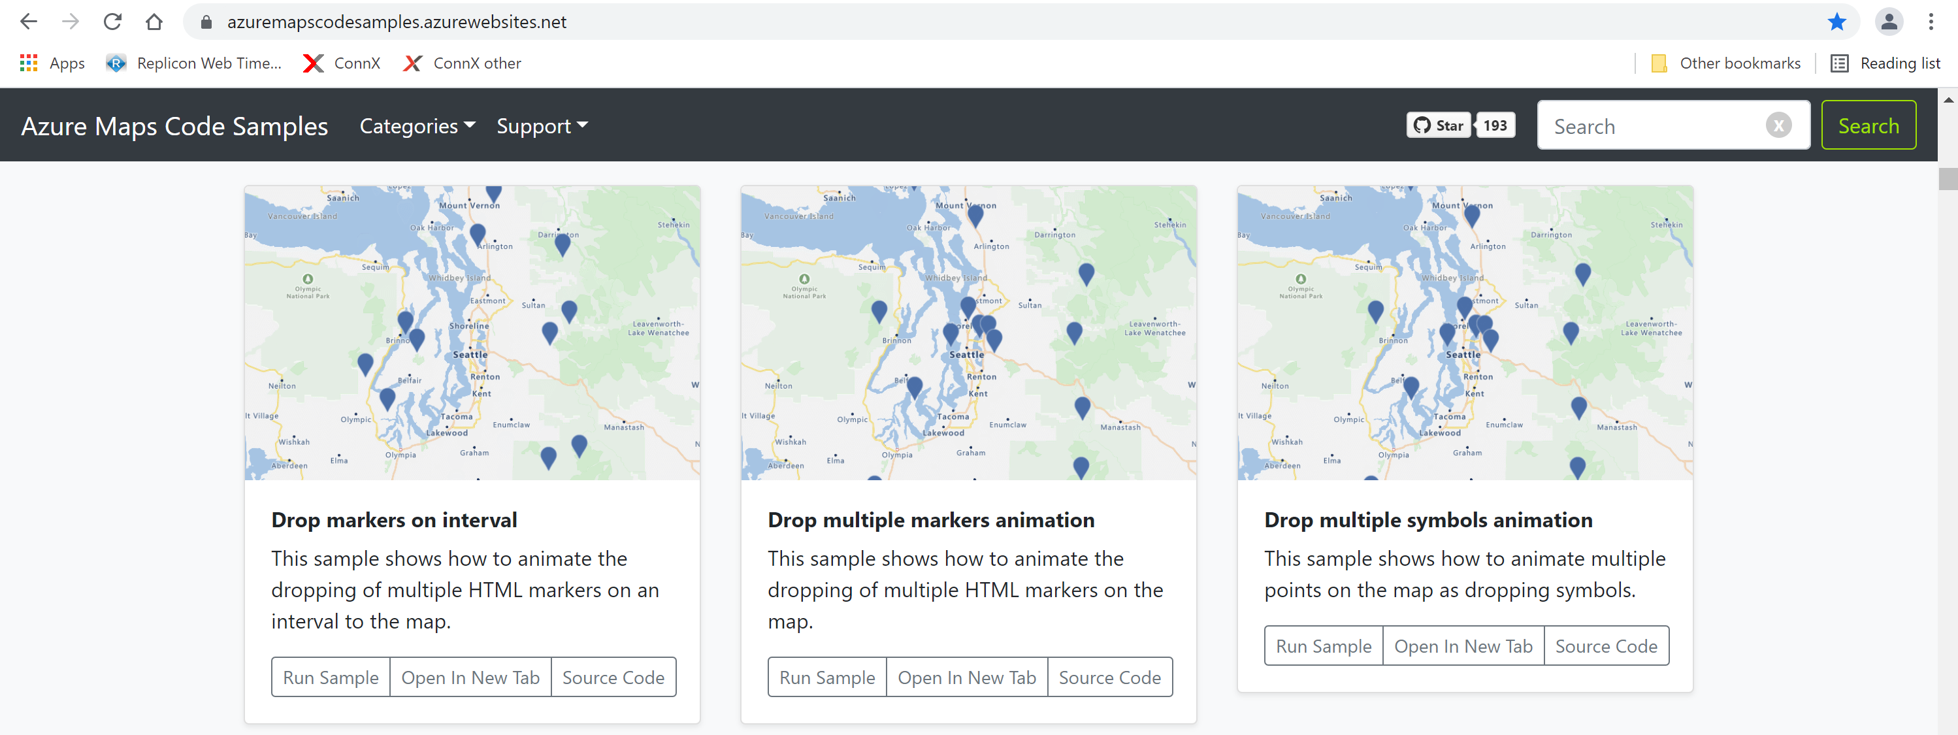Image resolution: width=1958 pixels, height=735 pixels.
Task: Open Drop multiple symbols animation in new tab
Action: point(1463,645)
